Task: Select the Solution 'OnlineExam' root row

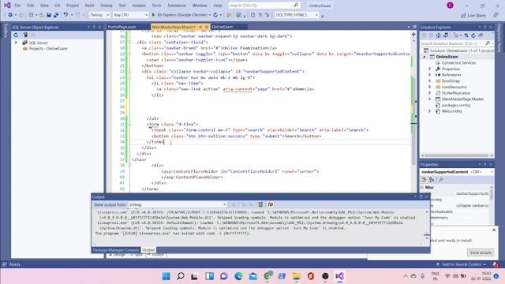Action: click(x=459, y=50)
